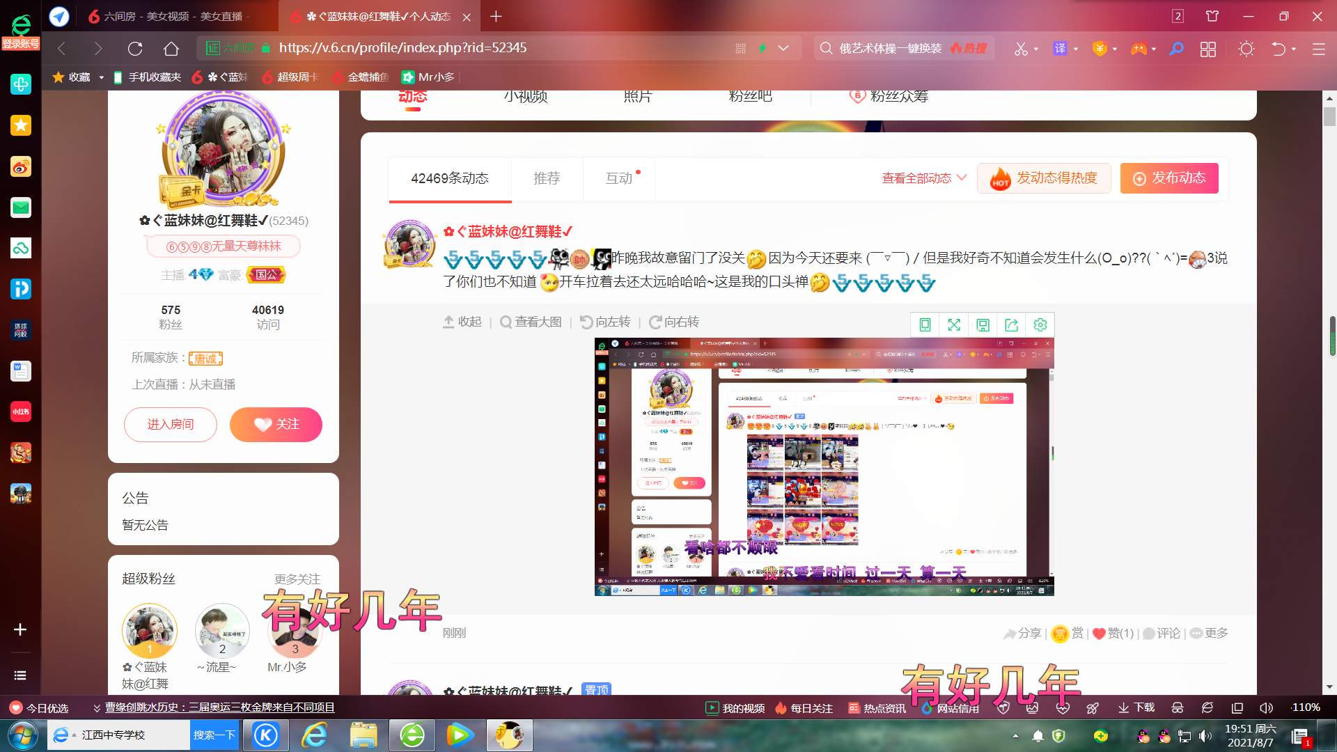Open the green mail icon in sidebar

point(20,207)
